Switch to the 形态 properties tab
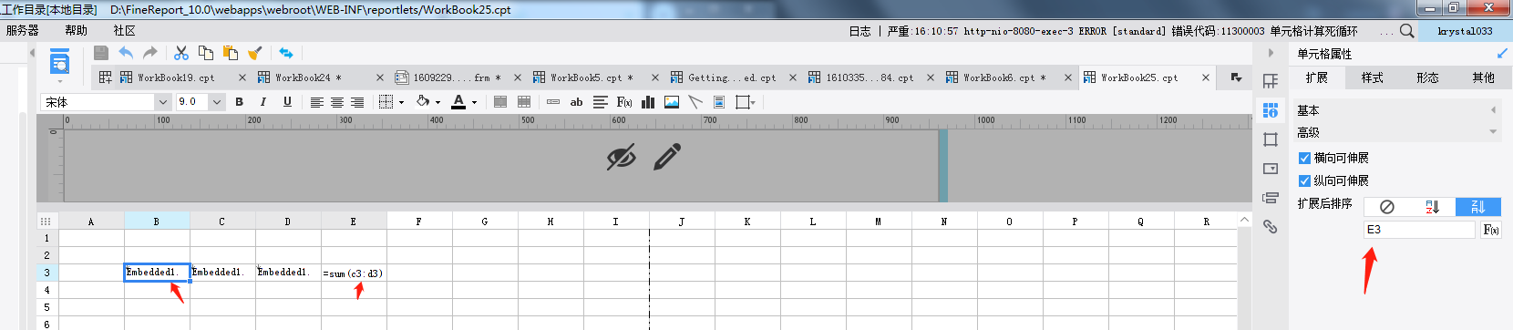Image resolution: width=1513 pixels, height=330 pixels. (1427, 77)
